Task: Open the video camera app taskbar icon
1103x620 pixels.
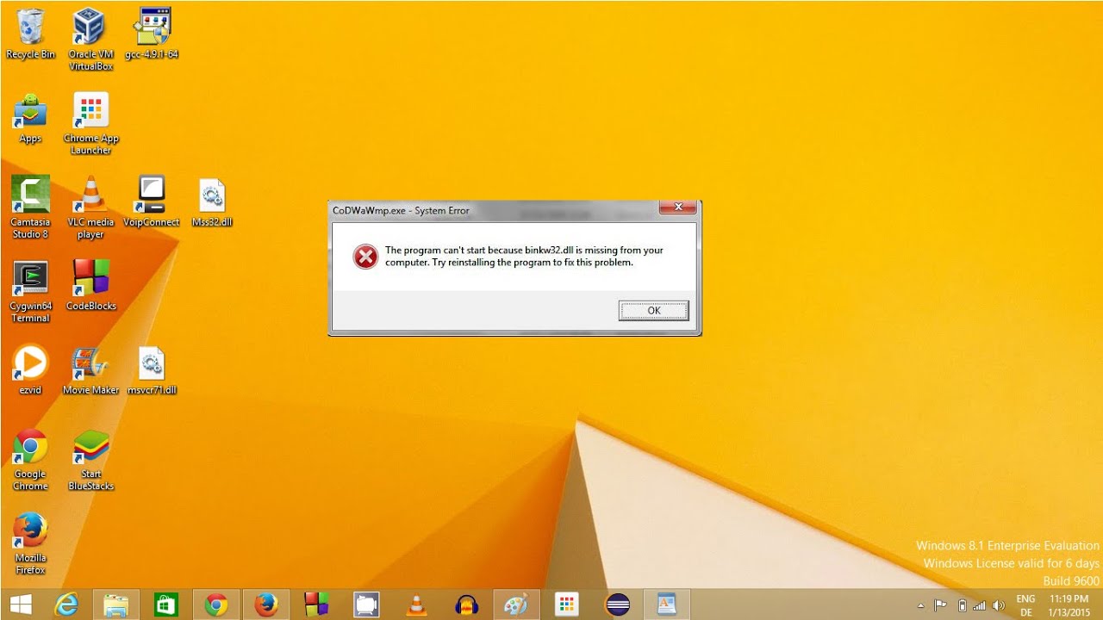Action: pos(366,604)
